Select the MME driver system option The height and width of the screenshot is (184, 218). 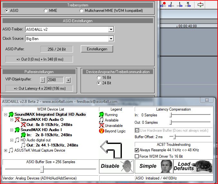[x=46, y=11]
